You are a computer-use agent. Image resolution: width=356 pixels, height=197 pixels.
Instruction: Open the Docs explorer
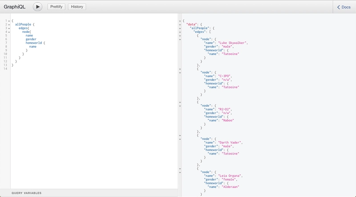coord(344,7)
